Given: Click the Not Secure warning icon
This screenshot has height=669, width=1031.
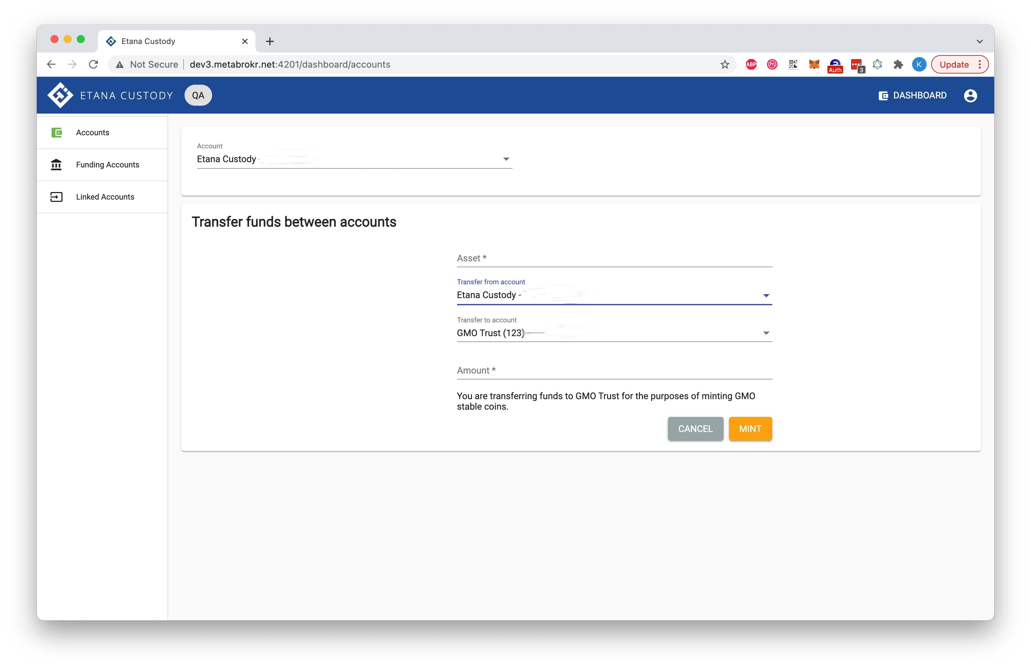Looking at the screenshot, I should pos(120,65).
